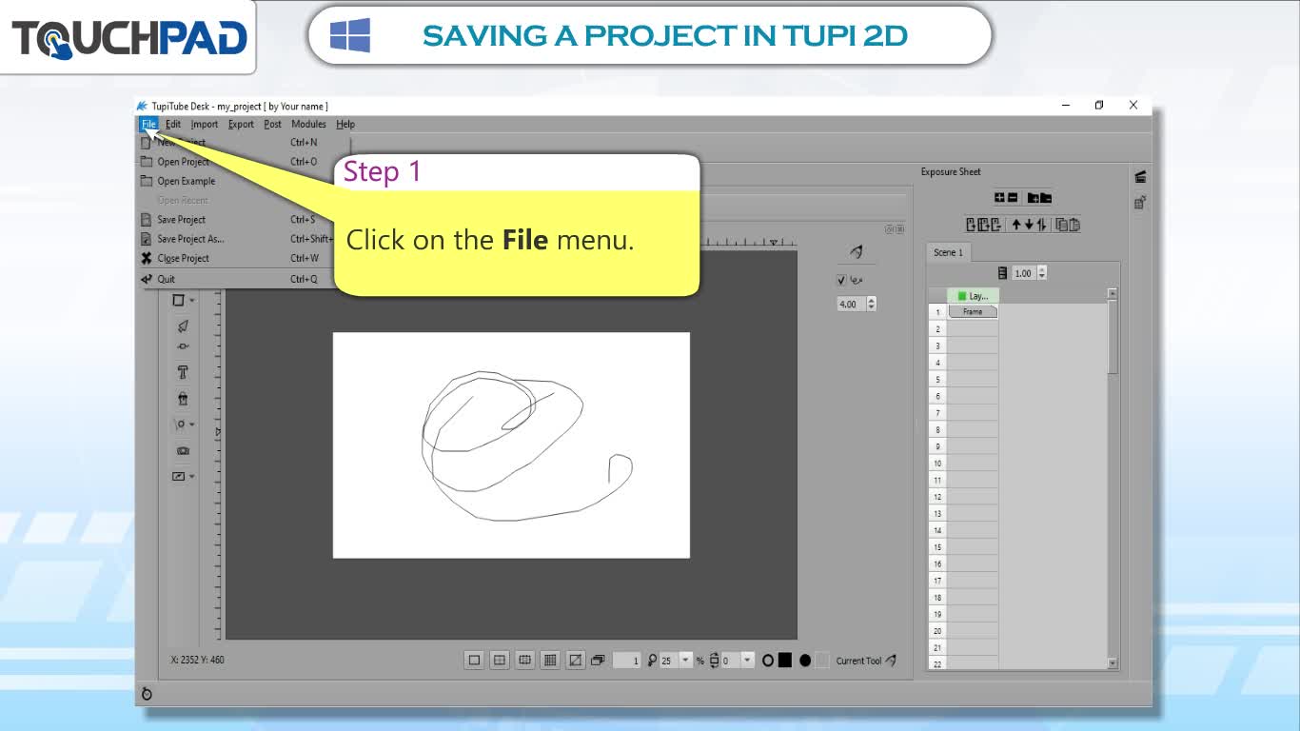
Task: Open the Exposure Sheet clapperboard side tab
Action: [1140, 177]
